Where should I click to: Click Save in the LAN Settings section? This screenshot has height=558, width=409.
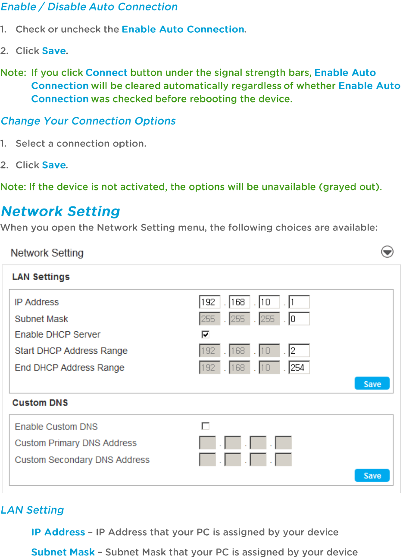click(372, 383)
